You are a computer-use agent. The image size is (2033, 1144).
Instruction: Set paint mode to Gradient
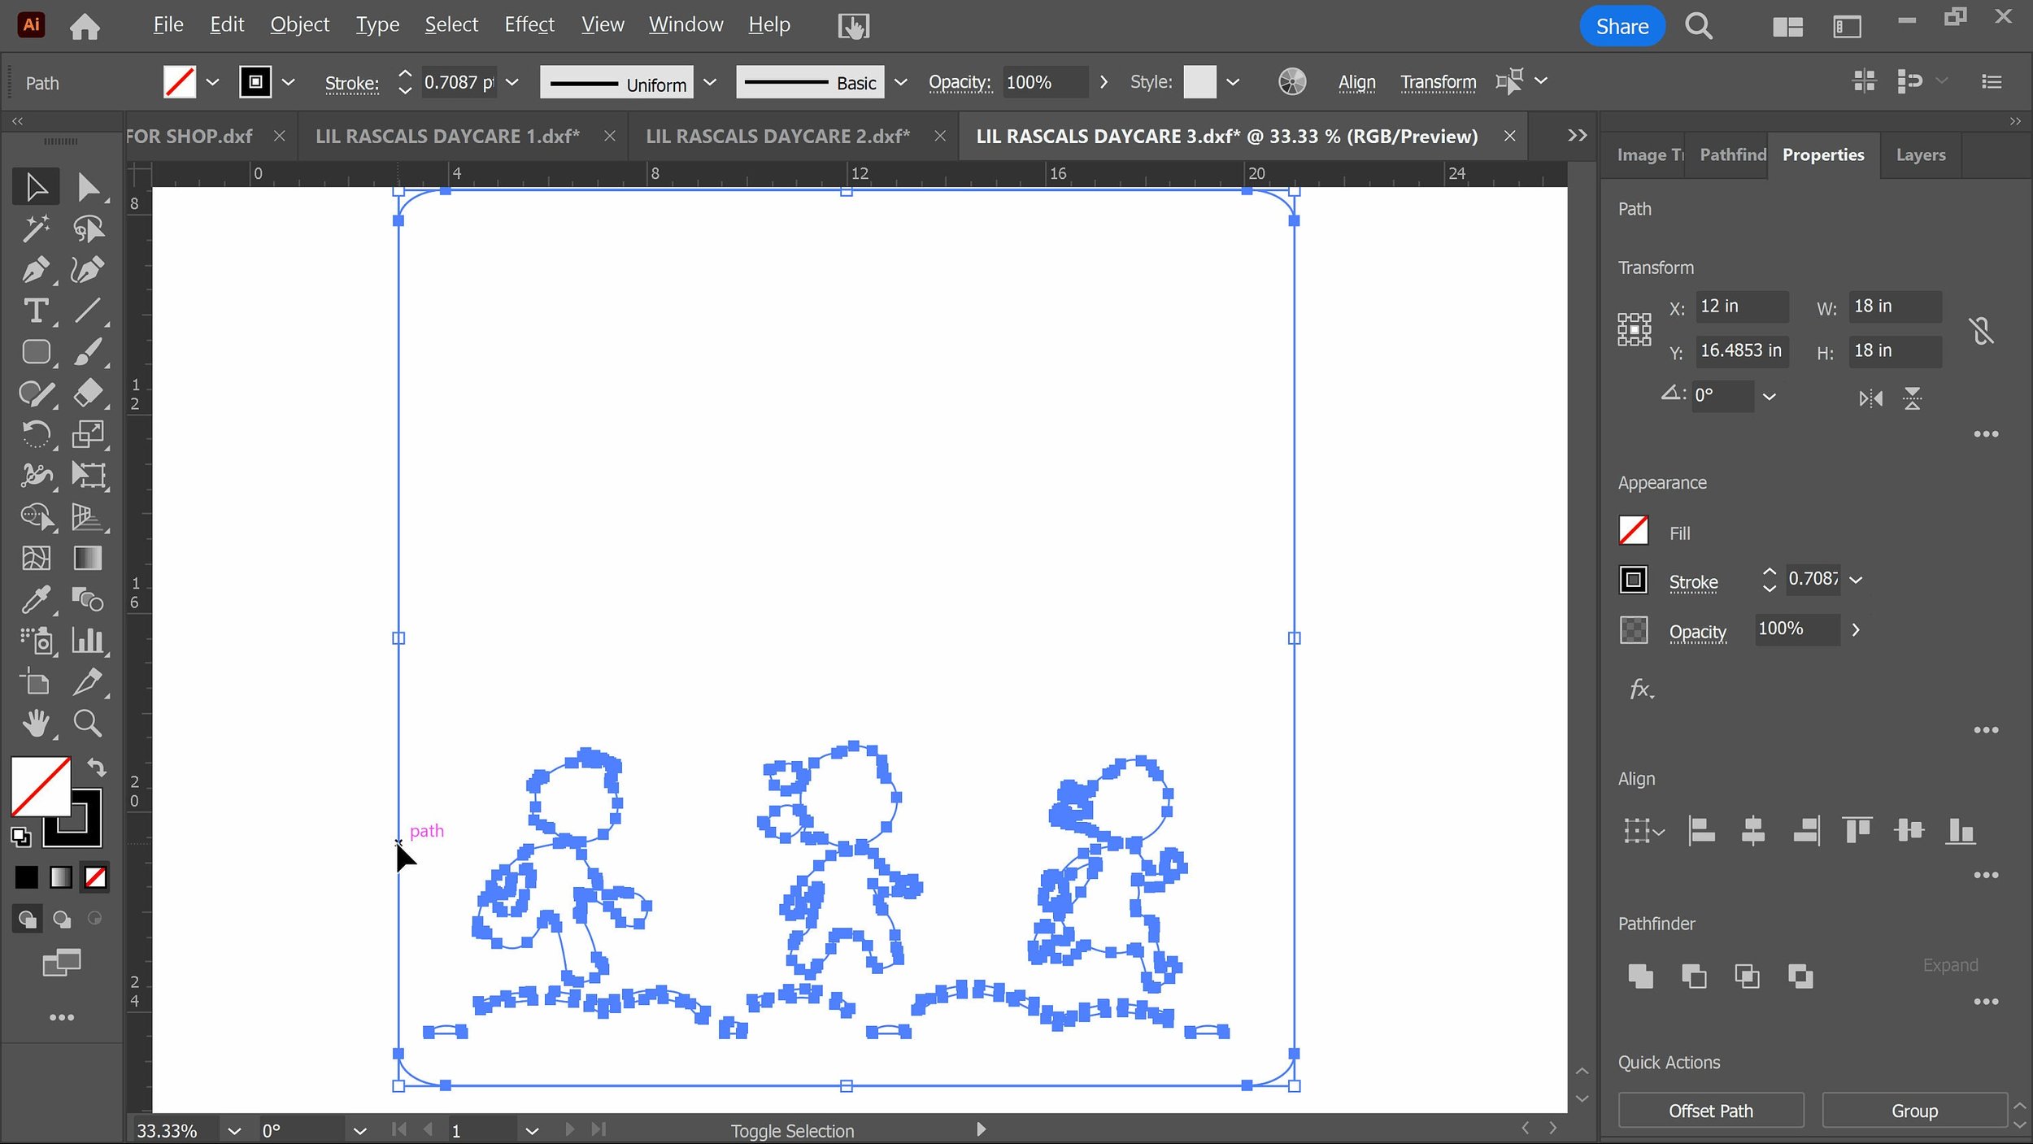pos(61,877)
